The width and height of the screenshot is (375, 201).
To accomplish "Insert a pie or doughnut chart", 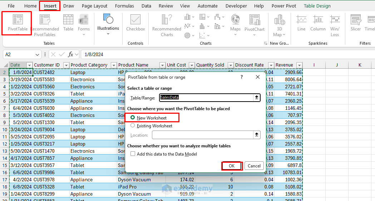I will 189,35.
